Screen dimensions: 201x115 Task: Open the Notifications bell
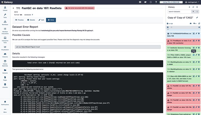[5, 103]
